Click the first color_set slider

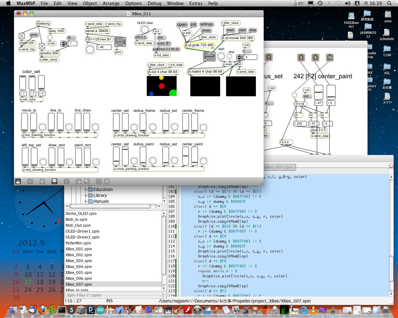coord(23,83)
